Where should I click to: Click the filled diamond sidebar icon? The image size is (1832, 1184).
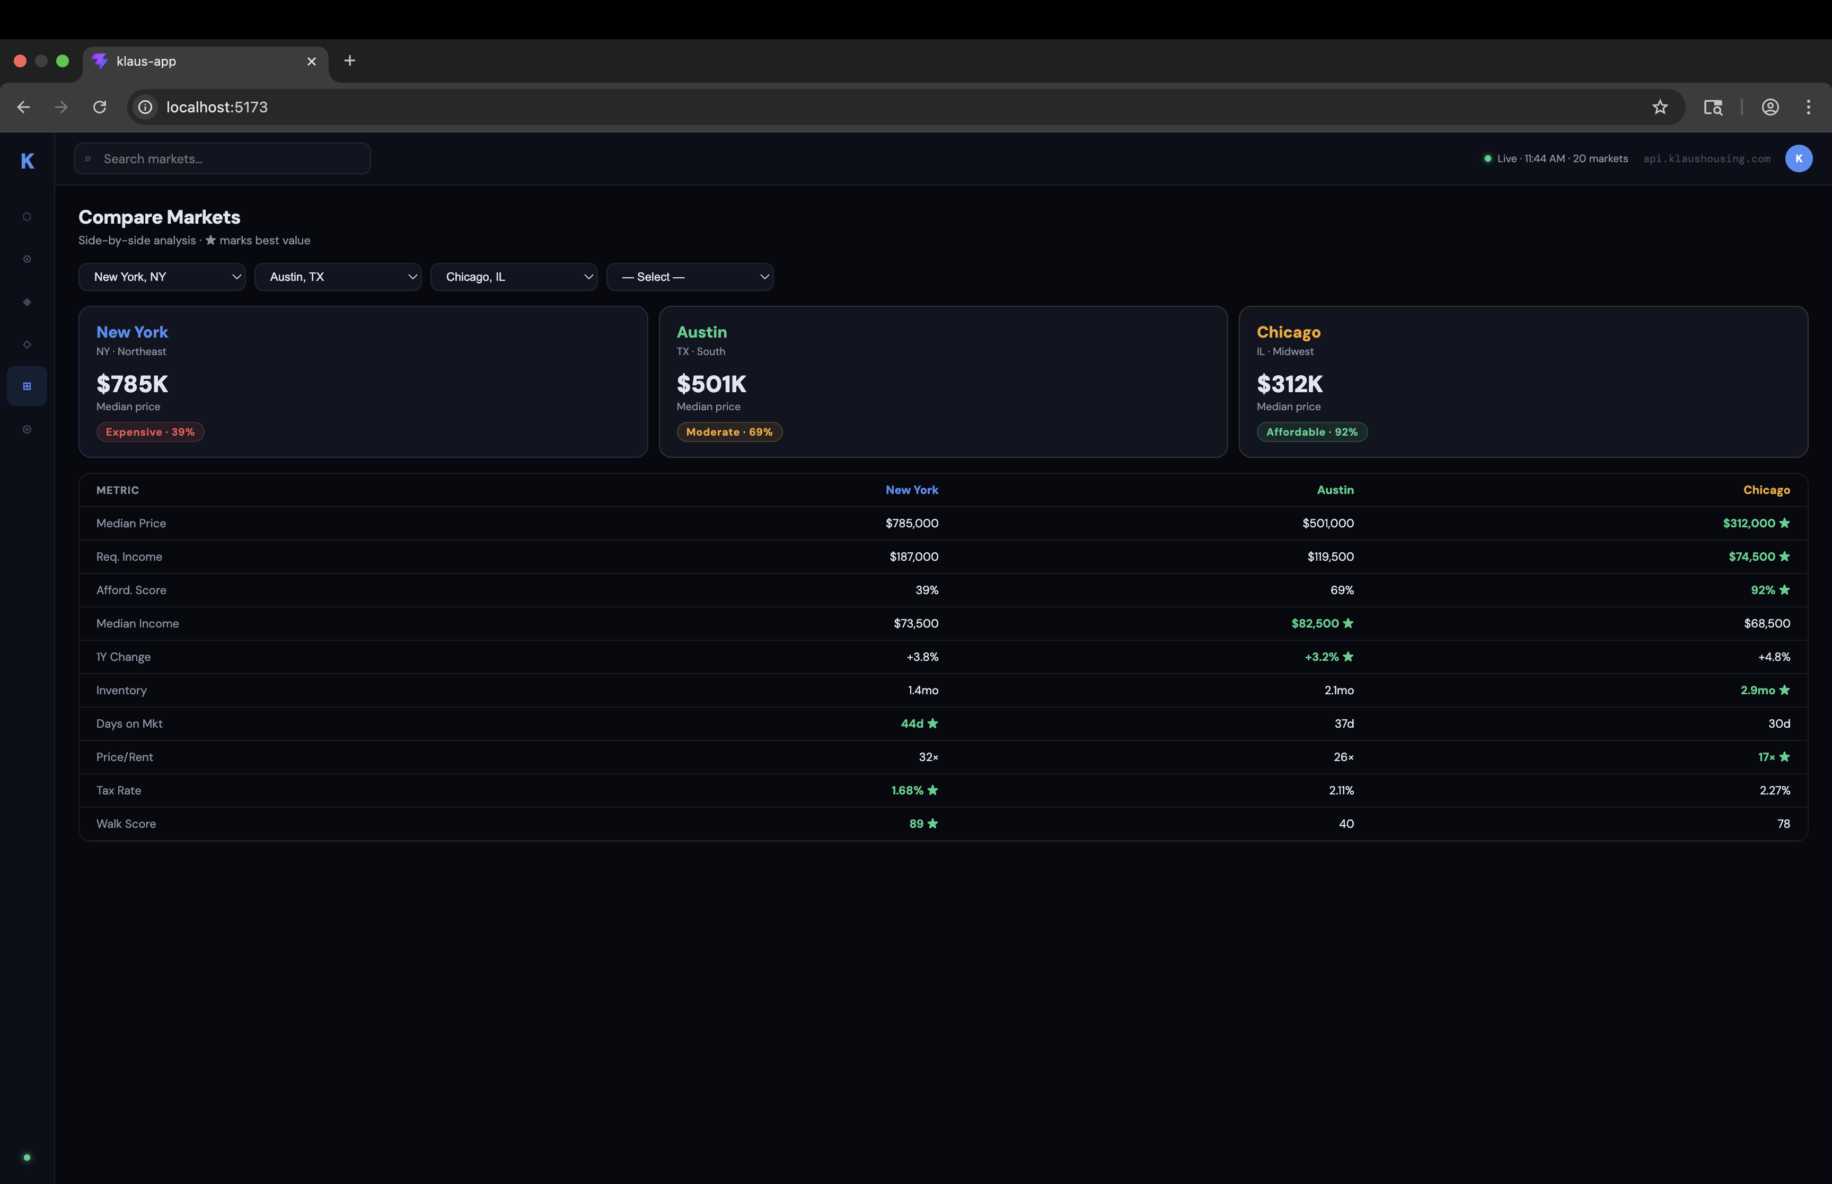point(27,302)
